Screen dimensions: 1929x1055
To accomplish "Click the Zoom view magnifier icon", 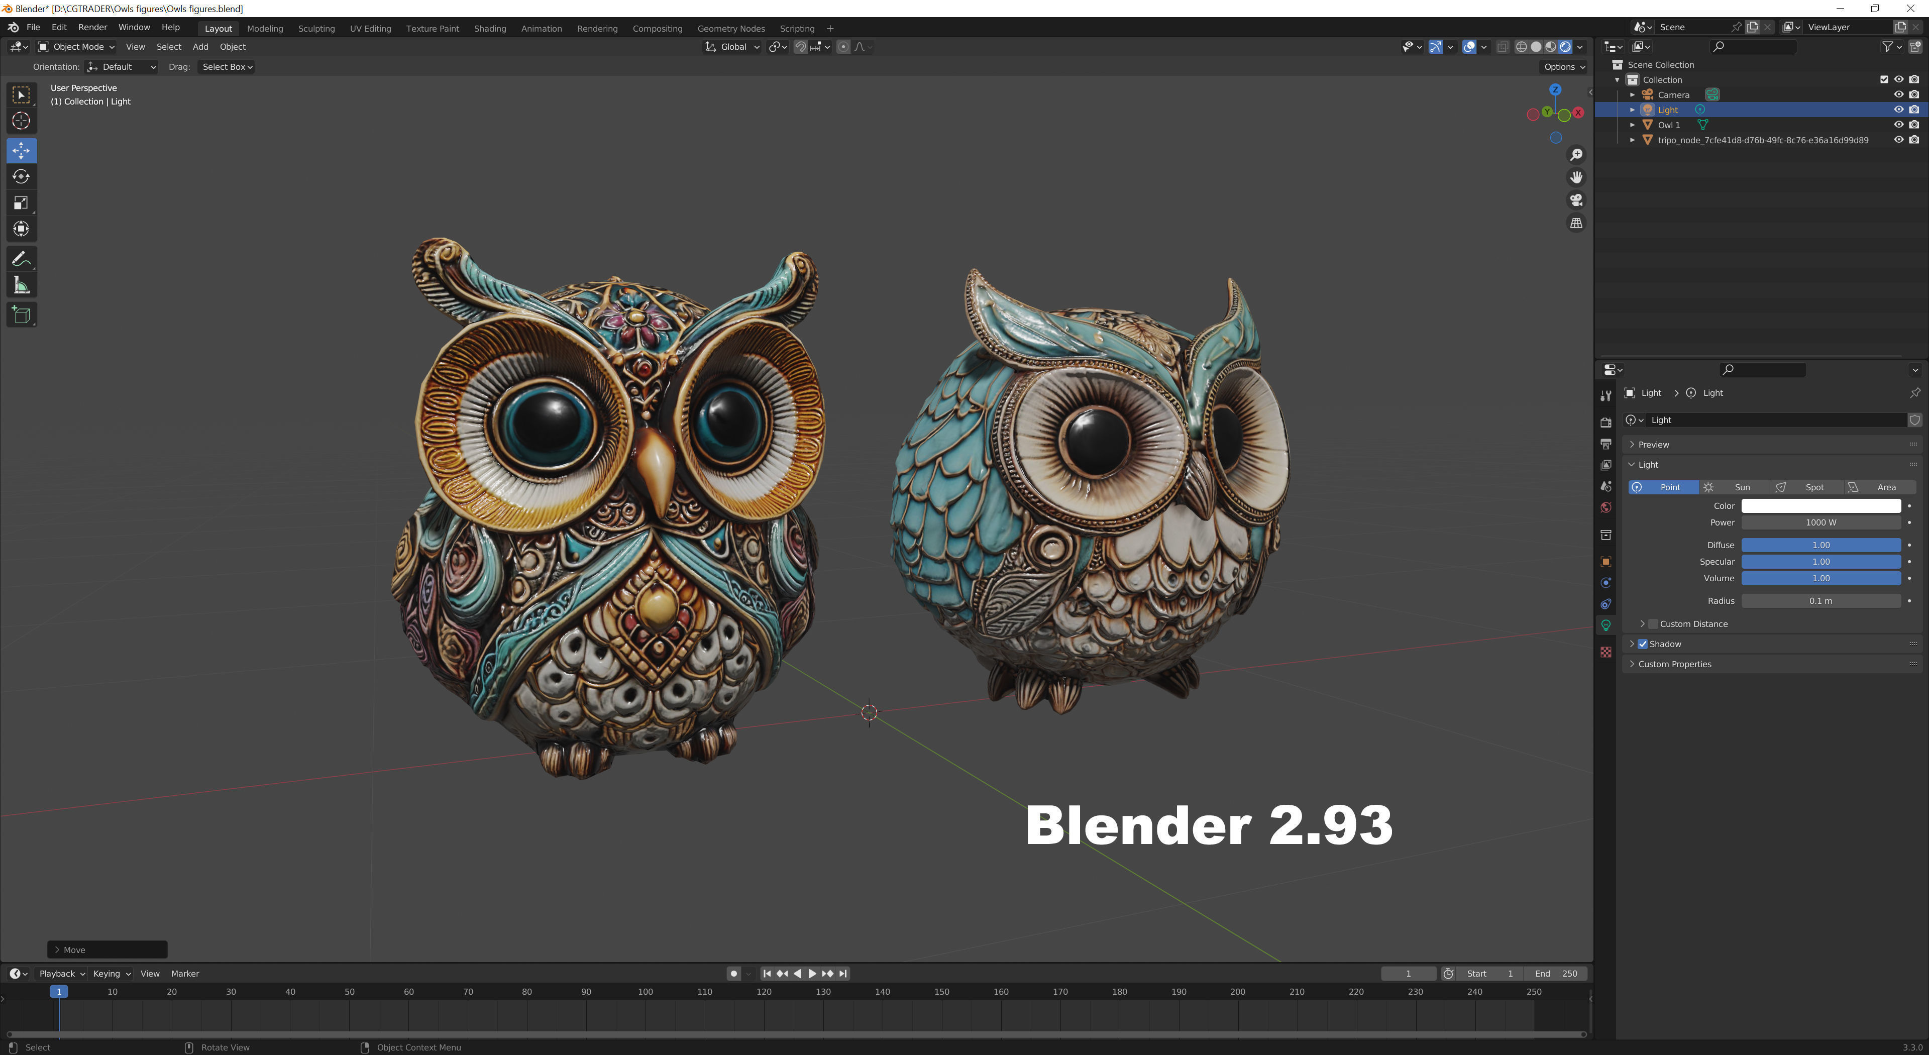I will 1576,154.
